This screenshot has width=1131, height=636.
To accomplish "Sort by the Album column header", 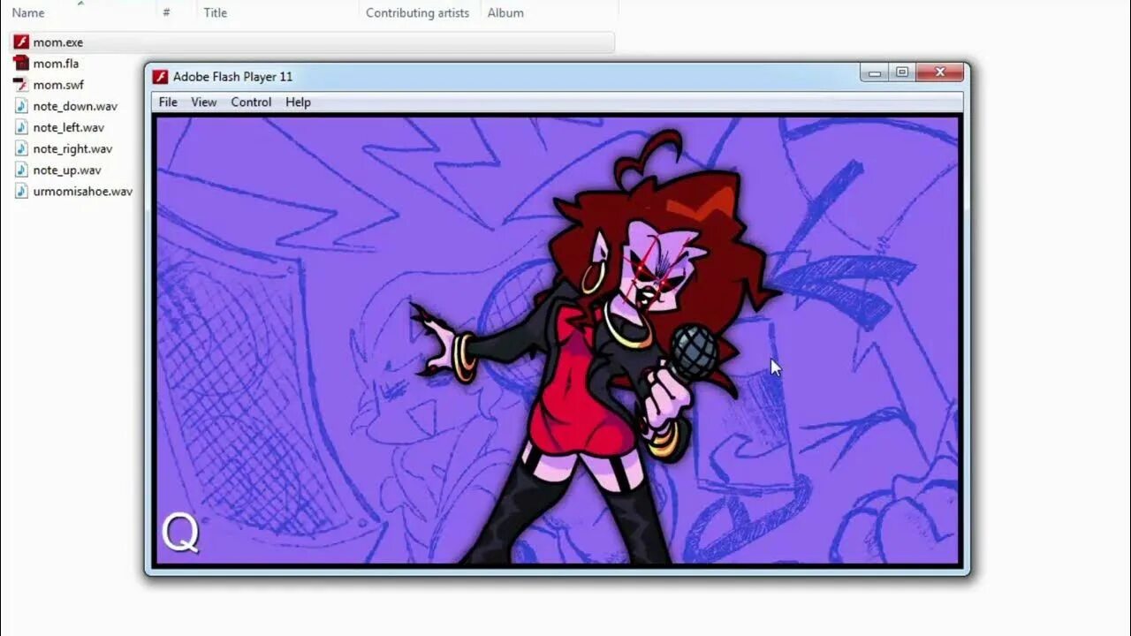I will [505, 12].
